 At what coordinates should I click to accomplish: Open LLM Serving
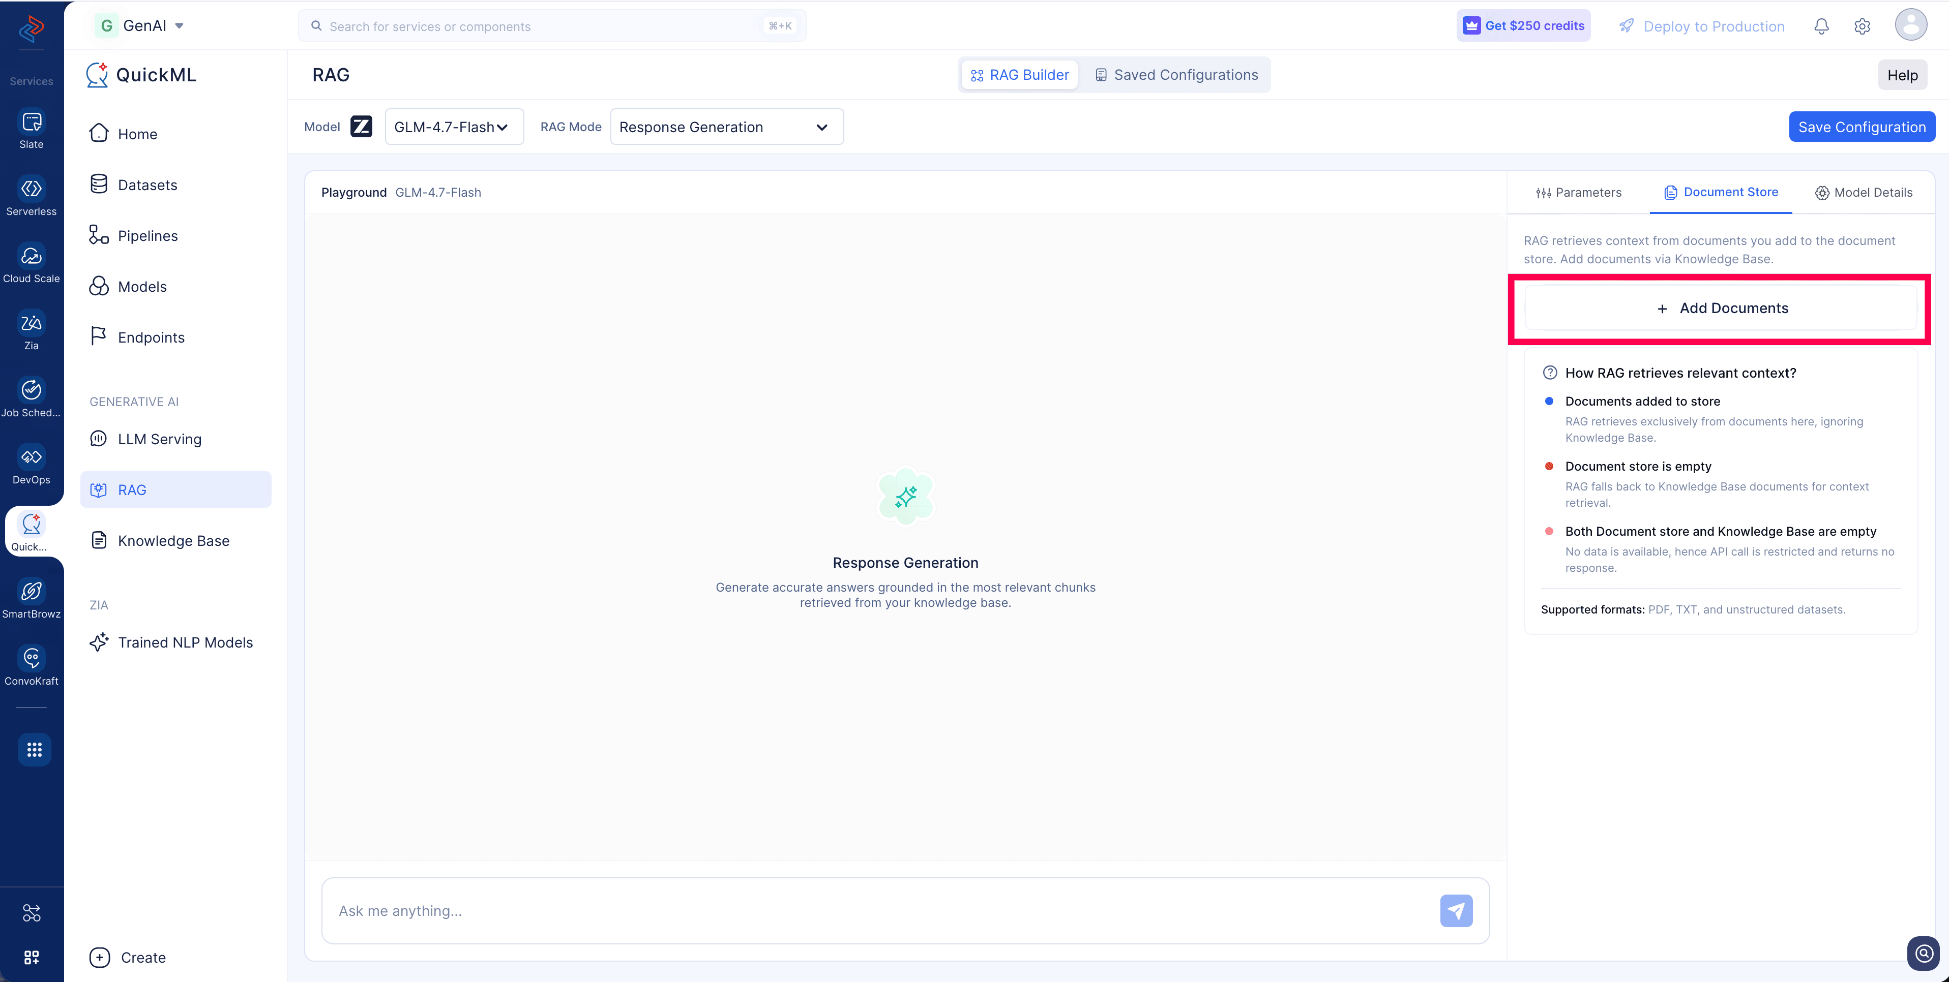(175, 439)
